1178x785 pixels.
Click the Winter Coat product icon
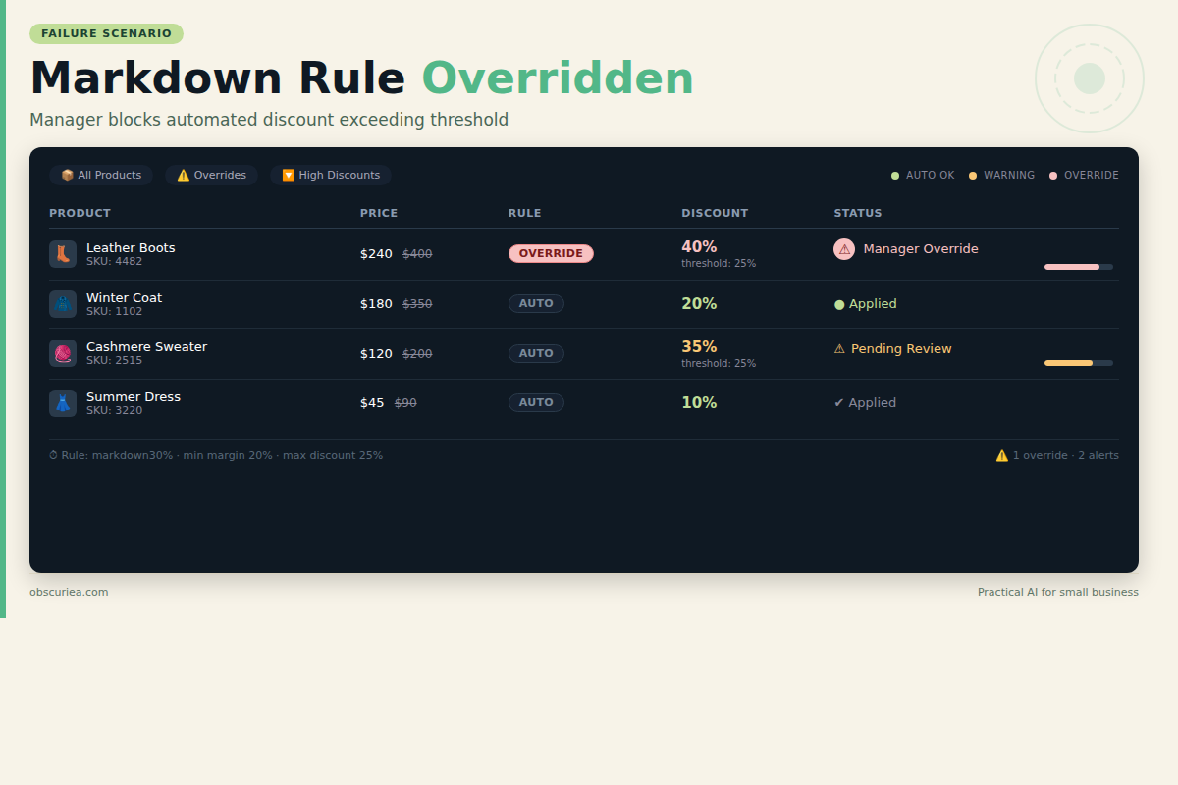click(63, 304)
